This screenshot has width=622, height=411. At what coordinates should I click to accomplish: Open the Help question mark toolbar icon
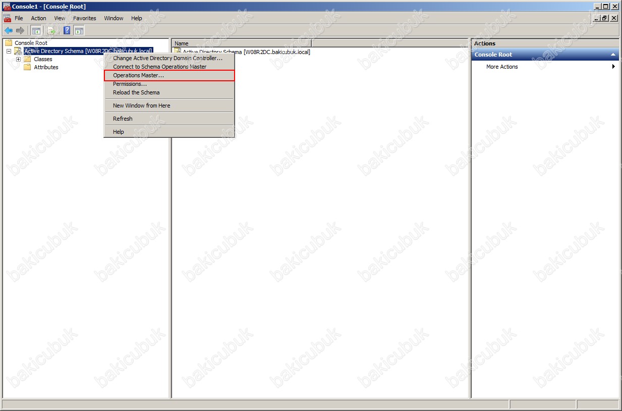coord(67,30)
